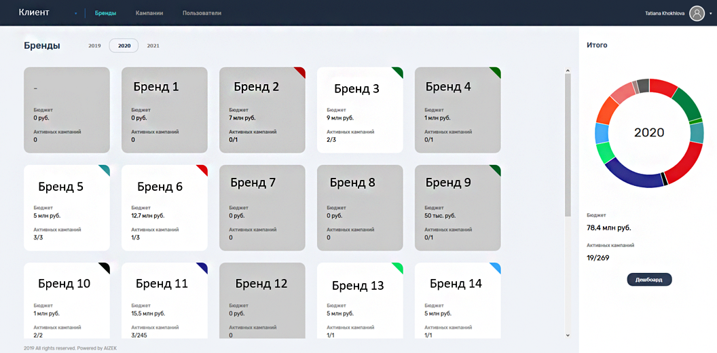Image resolution: width=717 pixels, height=353 pixels.
Task: Click the black corner marker on Бренд 10
Action: coord(105,267)
